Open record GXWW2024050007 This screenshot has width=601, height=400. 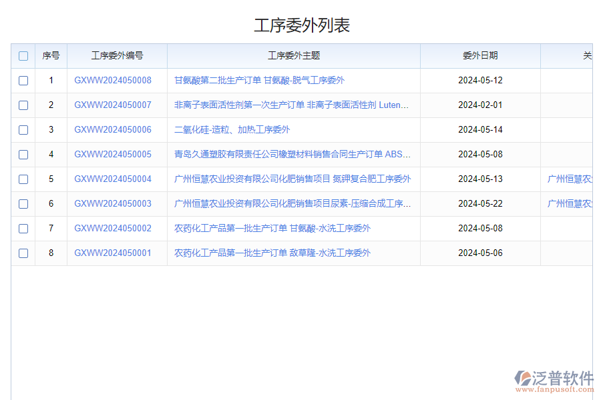pyautogui.click(x=113, y=105)
